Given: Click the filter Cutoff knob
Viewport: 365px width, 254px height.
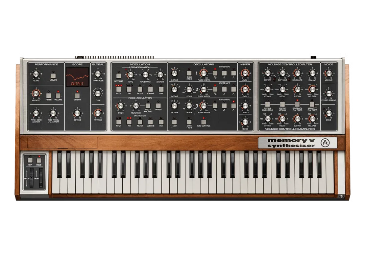Looking at the screenshot, I should click(267, 73).
